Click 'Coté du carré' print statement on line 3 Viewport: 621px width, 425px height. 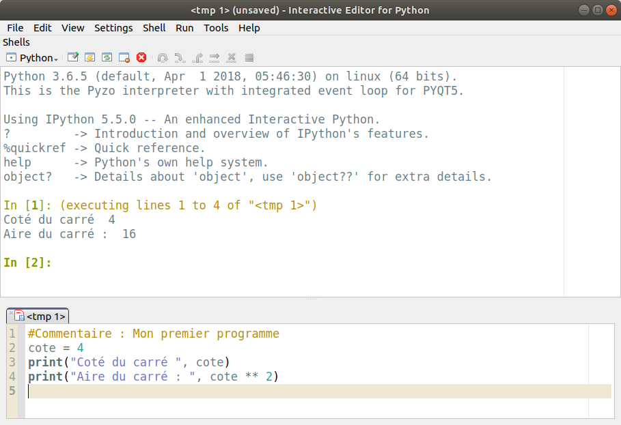128,362
